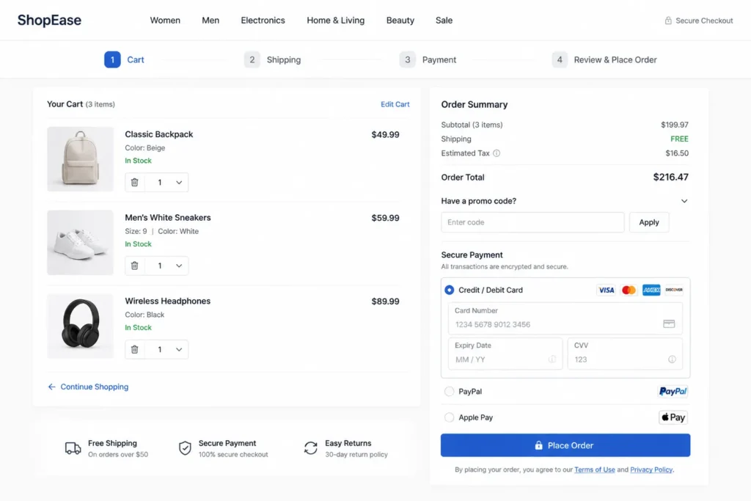Open the Privacy Policy link
The height and width of the screenshot is (501, 751).
click(651, 470)
